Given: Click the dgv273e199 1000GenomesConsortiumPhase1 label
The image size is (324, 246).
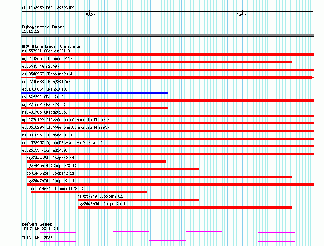Looking at the screenshot, I should (x=66, y=120).
